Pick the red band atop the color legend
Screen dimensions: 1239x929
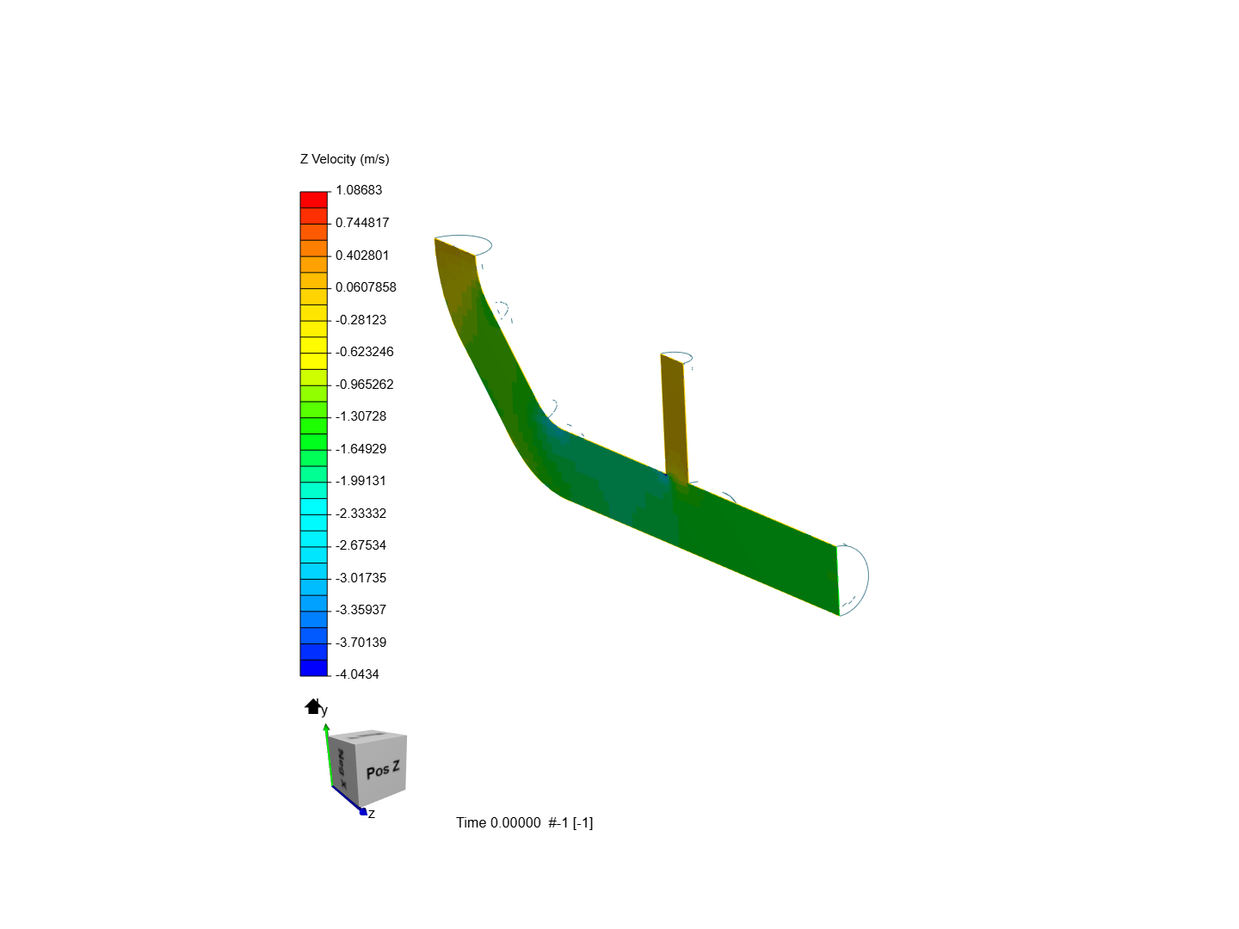point(314,200)
